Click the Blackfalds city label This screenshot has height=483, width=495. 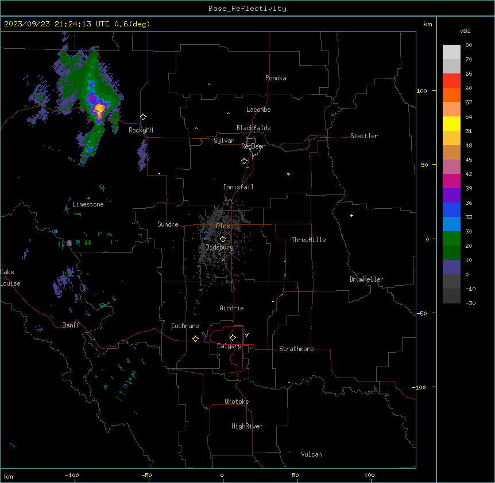[x=253, y=128]
